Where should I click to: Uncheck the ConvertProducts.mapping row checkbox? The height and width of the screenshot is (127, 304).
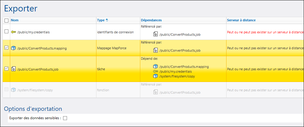point(7,48)
